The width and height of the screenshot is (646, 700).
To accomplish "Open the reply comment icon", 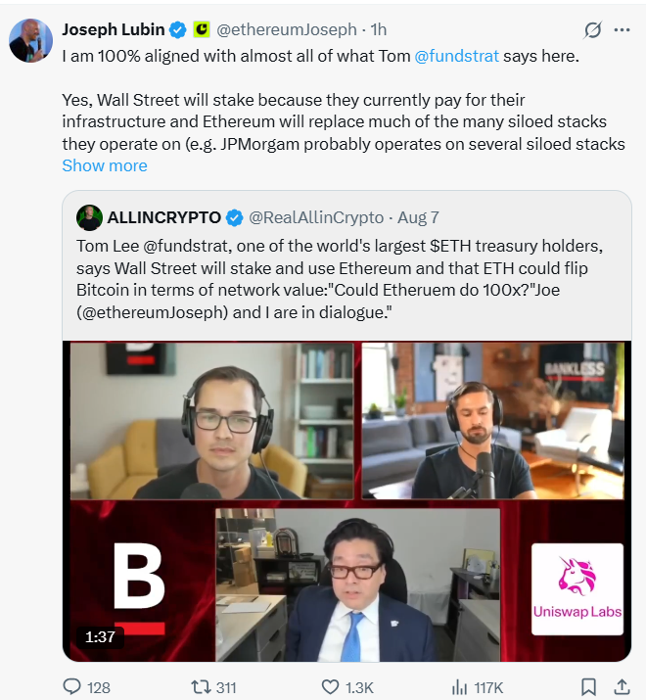I will (71, 687).
